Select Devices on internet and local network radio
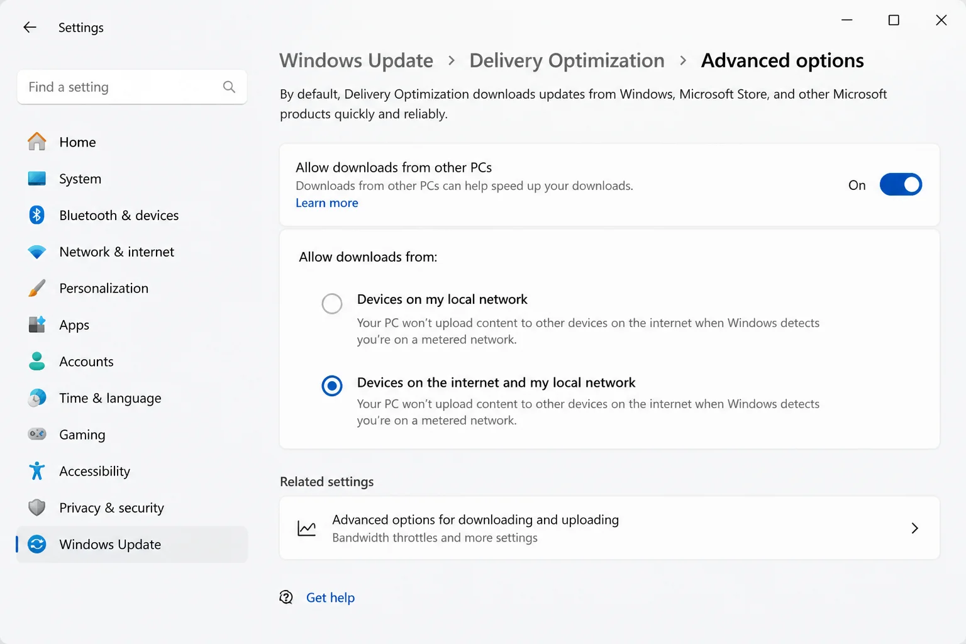Image resolution: width=966 pixels, height=644 pixels. (x=332, y=386)
